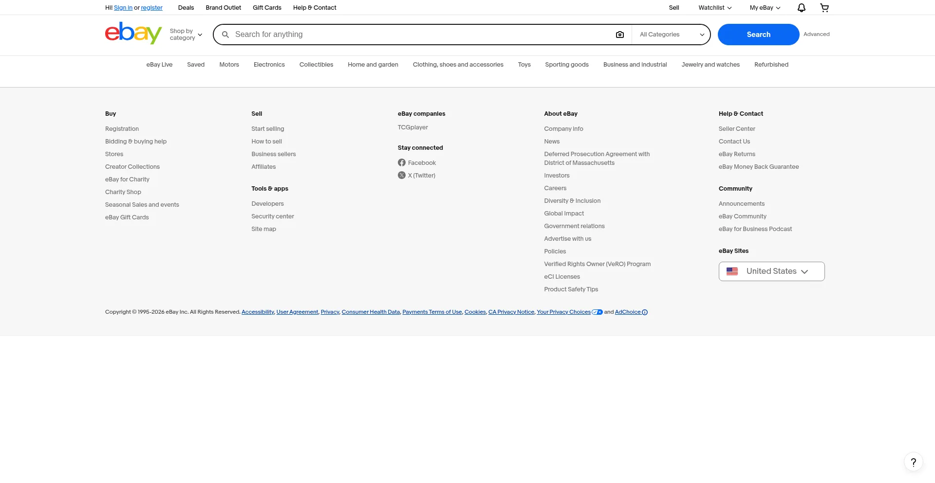Open the help question mark button
This screenshot has width=935, height=483.
(x=914, y=462)
